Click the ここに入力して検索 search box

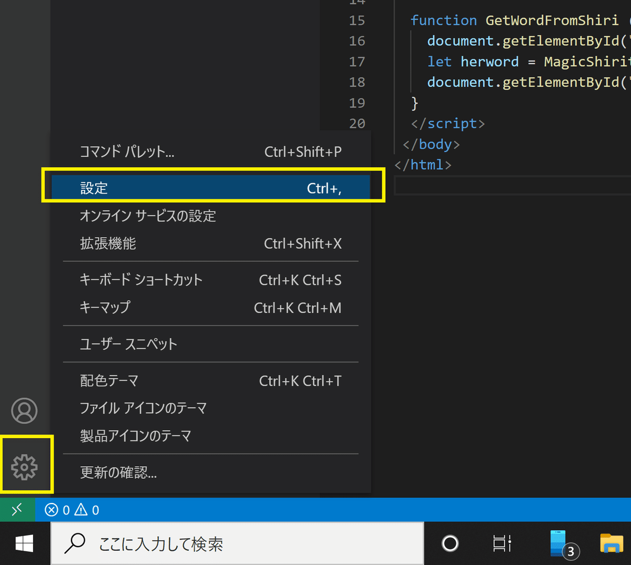[x=237, y=543]
